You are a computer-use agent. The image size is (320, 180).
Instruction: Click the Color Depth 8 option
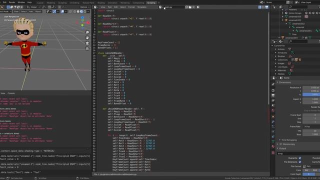(x=308, y=174)
